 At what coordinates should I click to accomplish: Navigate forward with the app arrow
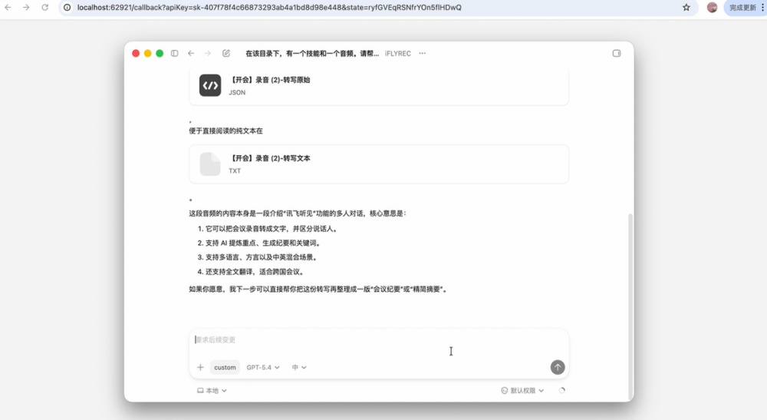[208, 53]
